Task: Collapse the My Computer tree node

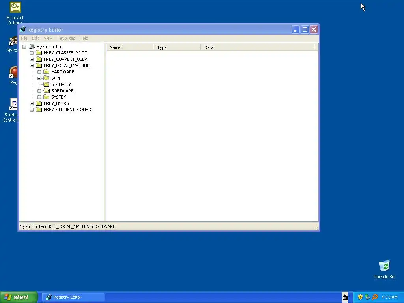Action: 24,47
